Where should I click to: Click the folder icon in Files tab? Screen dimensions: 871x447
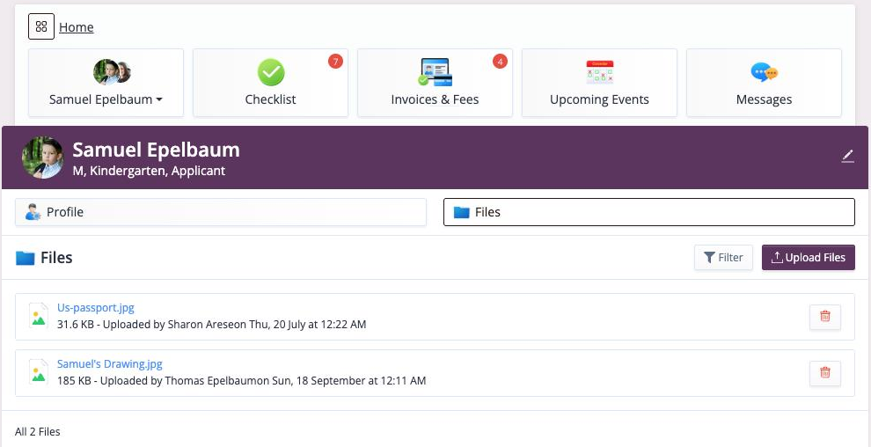click(x=462, y=212)
